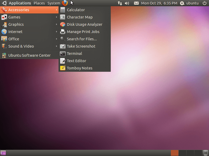Select the Games menu entry
The image size is (209, 156).
pos(29,17)
